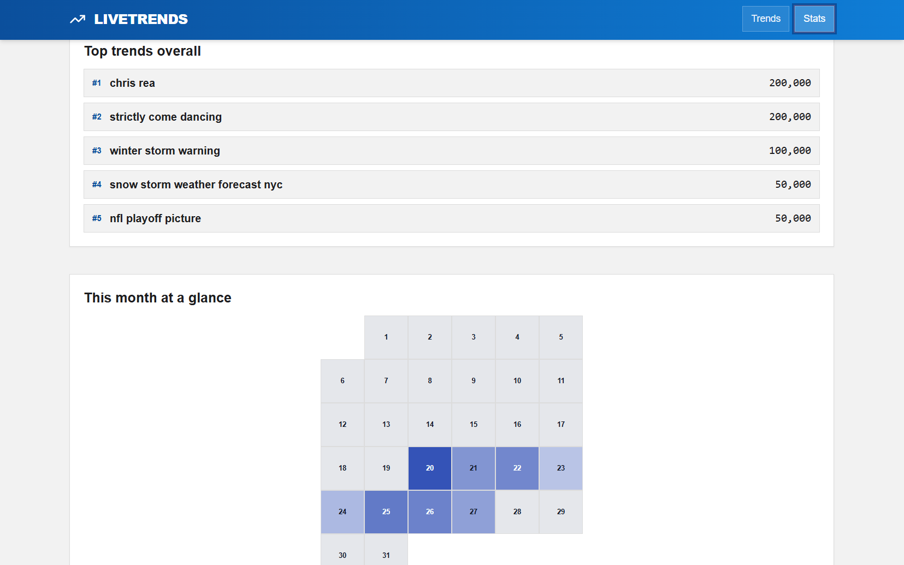Click the light blue cell for day 23
Screen dimensions: 904x565
(560, 468)
